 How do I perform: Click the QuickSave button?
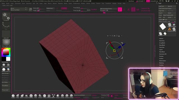pyautogui.click(x=131, y=1)
